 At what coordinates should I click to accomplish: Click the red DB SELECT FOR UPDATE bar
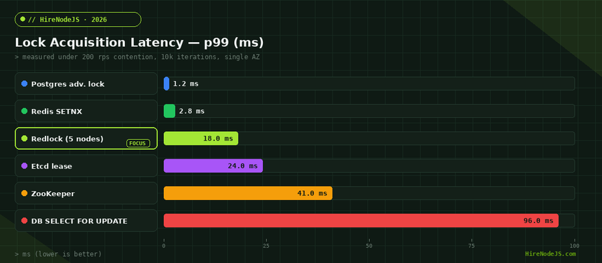[x=361, y=221]
